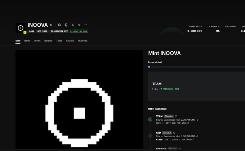This screenshot has width=245, height=151.
Task: Click the INOOVA collection avatar logo
Action: click(21, 28)
